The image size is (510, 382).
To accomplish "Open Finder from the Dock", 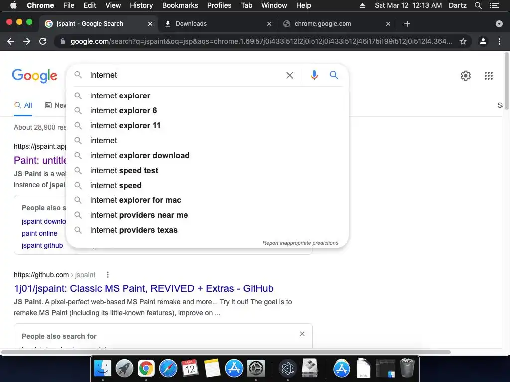I will pyautogui.click(x=103, y=369).
